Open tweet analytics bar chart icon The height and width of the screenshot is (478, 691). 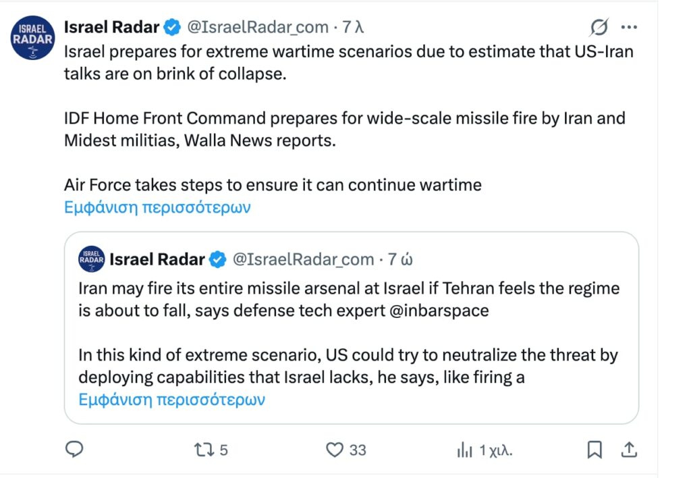click(465, 450)
